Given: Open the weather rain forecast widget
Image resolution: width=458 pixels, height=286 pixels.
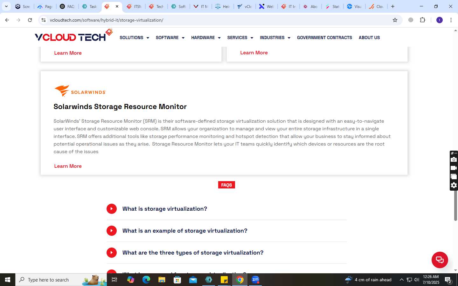Looking at the screenshot, I should click(x=368, y=280).
